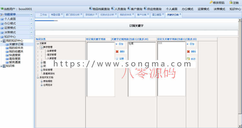Click the 留言通道 sidebar item icon
242x128 pixels.
(x=7, y=62)
